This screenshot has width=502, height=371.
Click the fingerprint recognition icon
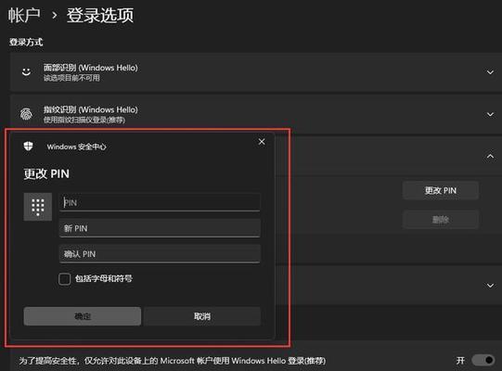pyautogui.click(x=26, y=114)
